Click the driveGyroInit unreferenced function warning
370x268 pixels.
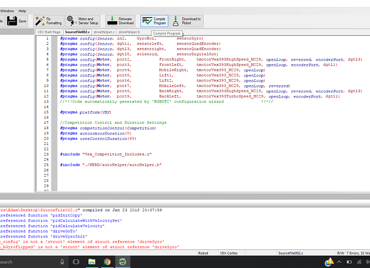point(43,236)
